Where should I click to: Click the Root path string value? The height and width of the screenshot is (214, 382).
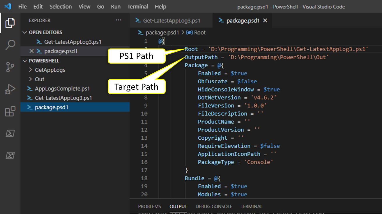(x=288, y=49)
